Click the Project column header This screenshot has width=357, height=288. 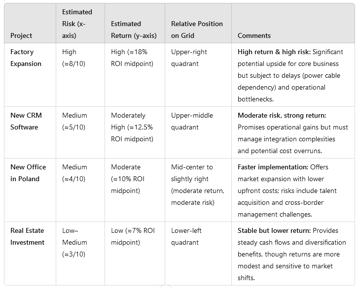[x=21, y=35]
